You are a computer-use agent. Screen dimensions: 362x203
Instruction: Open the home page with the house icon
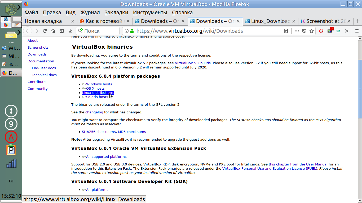coord(53,31)
